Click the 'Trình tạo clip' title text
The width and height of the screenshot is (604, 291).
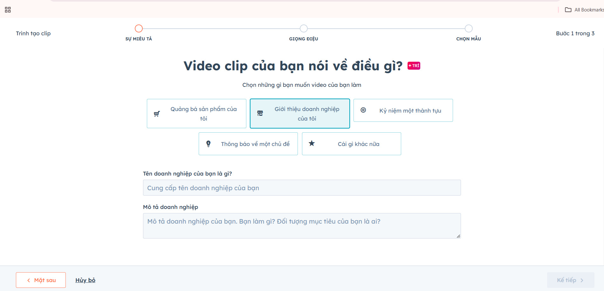33,33
